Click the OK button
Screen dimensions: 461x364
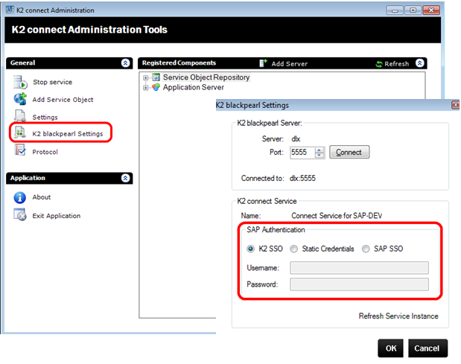(x=391, y=348)
